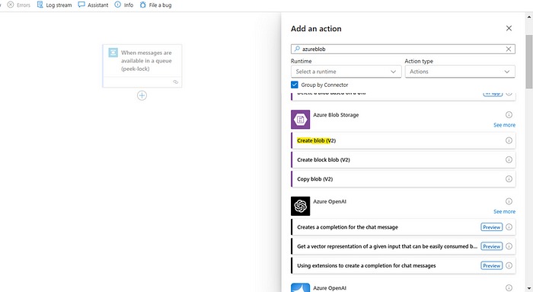The width and height of the screenshot is (533, 292).
Task: Select Create block blob (V2) action
Action: [x=403, y=159]
